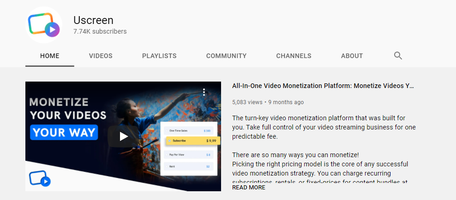Click the 7.74K subscribers text
This screenshot has height=200, width=456.
click(x=100, y=31)
